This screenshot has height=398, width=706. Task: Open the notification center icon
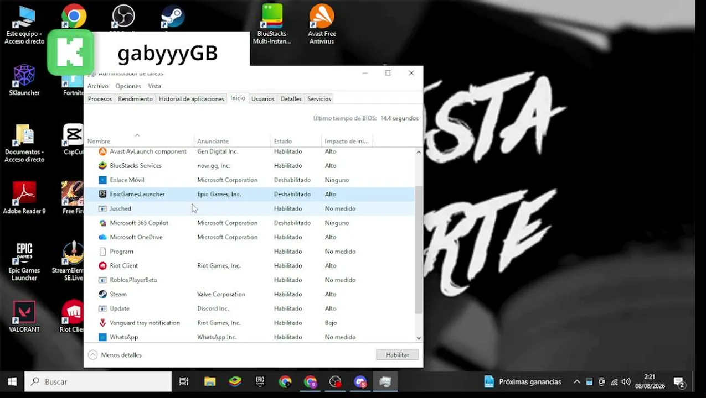tap(679, 381)
